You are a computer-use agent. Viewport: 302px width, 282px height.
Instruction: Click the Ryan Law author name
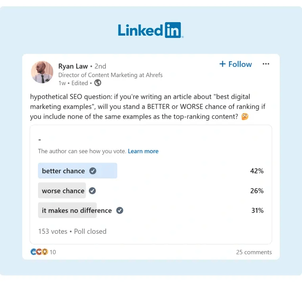tap(73, 66)
